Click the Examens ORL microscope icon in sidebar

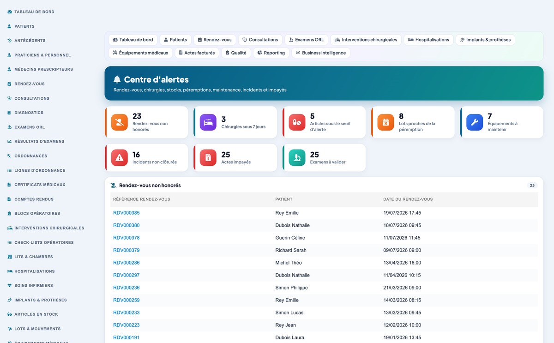(x=10, y=127)
